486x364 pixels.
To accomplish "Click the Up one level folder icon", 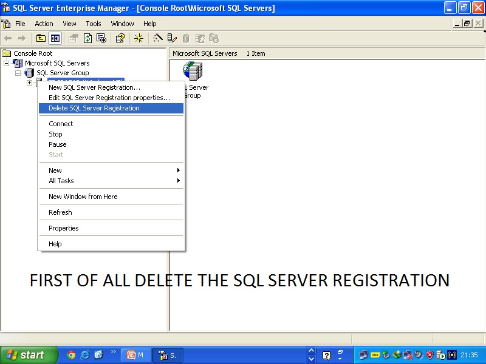I will 41,38.
